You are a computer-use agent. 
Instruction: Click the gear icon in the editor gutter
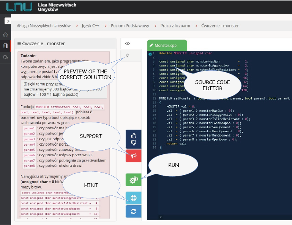(150, 54)
